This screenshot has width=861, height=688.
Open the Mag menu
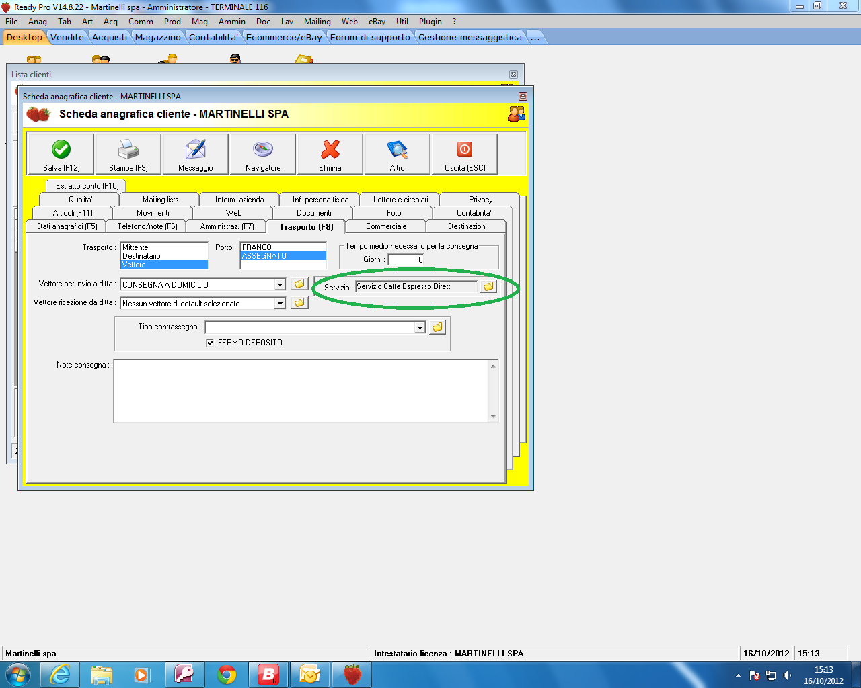coord(200,21)
